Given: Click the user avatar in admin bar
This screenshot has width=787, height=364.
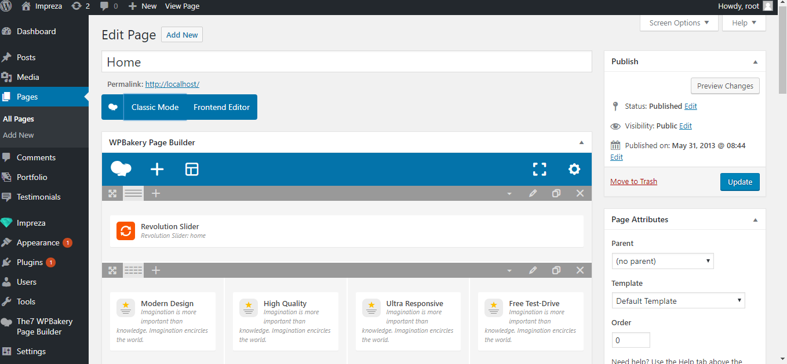Looking at the screenshot, I should pos(768,6).
